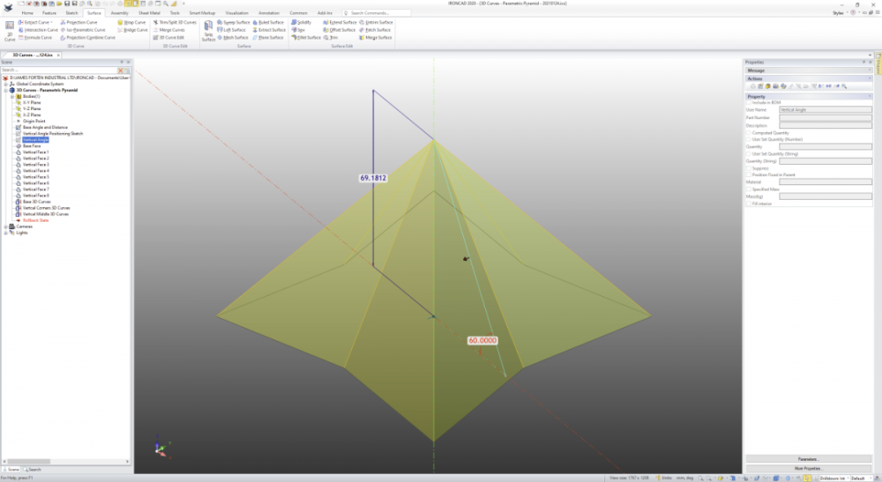Collapse the Actions section

870,78
